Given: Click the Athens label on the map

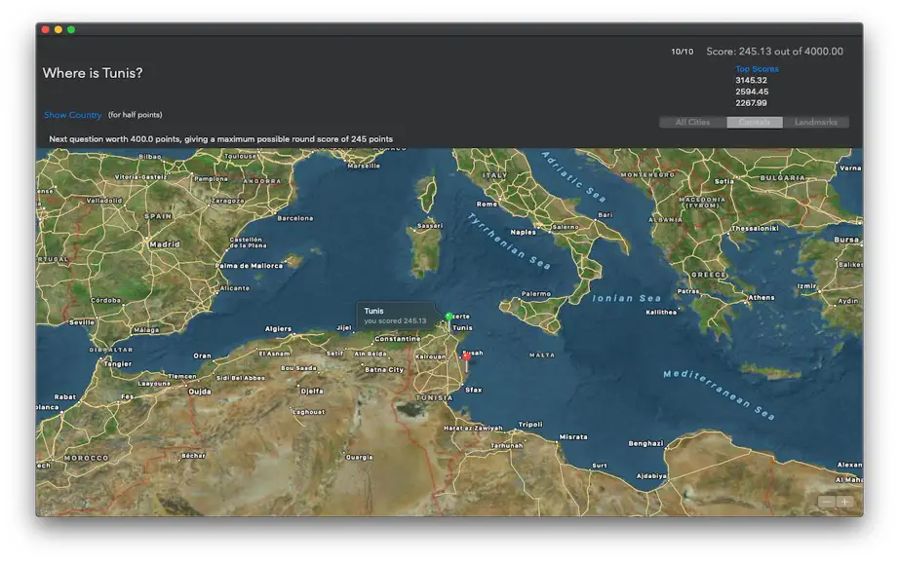Looking at the screenshot, I should click(762, 298).
